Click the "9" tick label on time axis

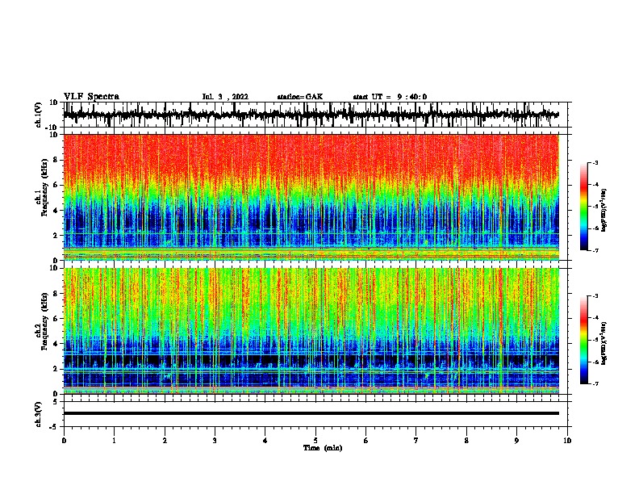click(x=516, y=441)
